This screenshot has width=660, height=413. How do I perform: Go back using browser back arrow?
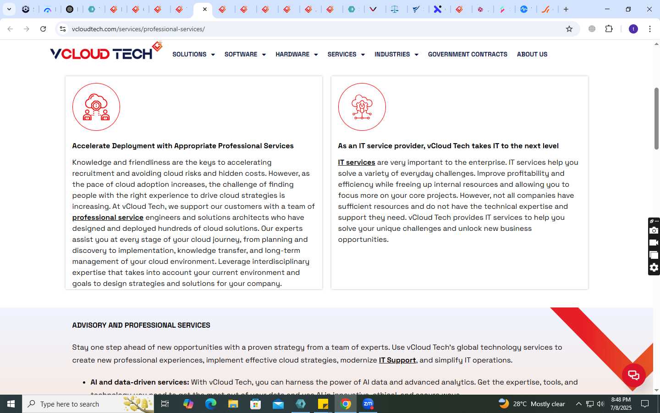(x=10, y=29)
